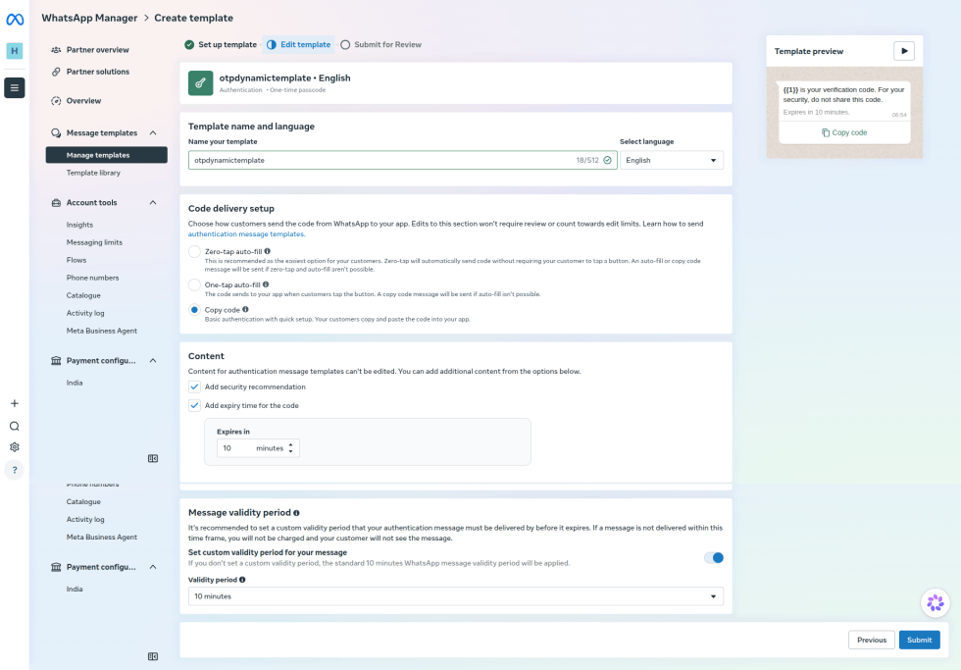961x670 pixels.
Task: Click "otpdynamictemplate • English" heading
Action: click(285, 77)
